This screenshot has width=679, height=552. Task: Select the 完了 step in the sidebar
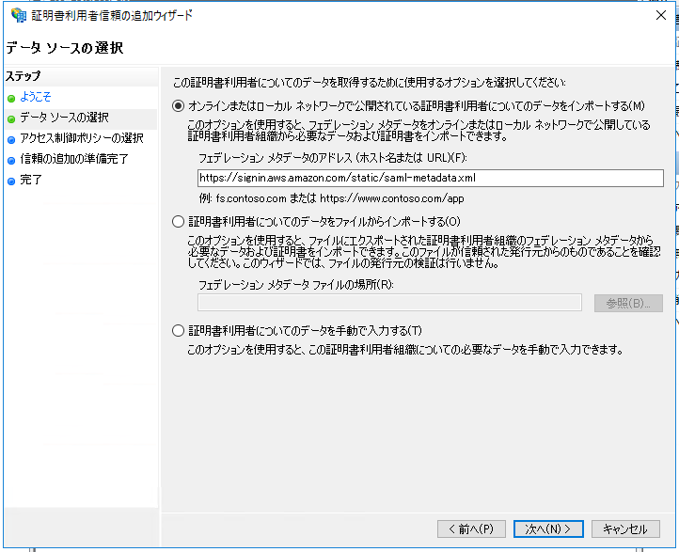(x=31, y=180)
